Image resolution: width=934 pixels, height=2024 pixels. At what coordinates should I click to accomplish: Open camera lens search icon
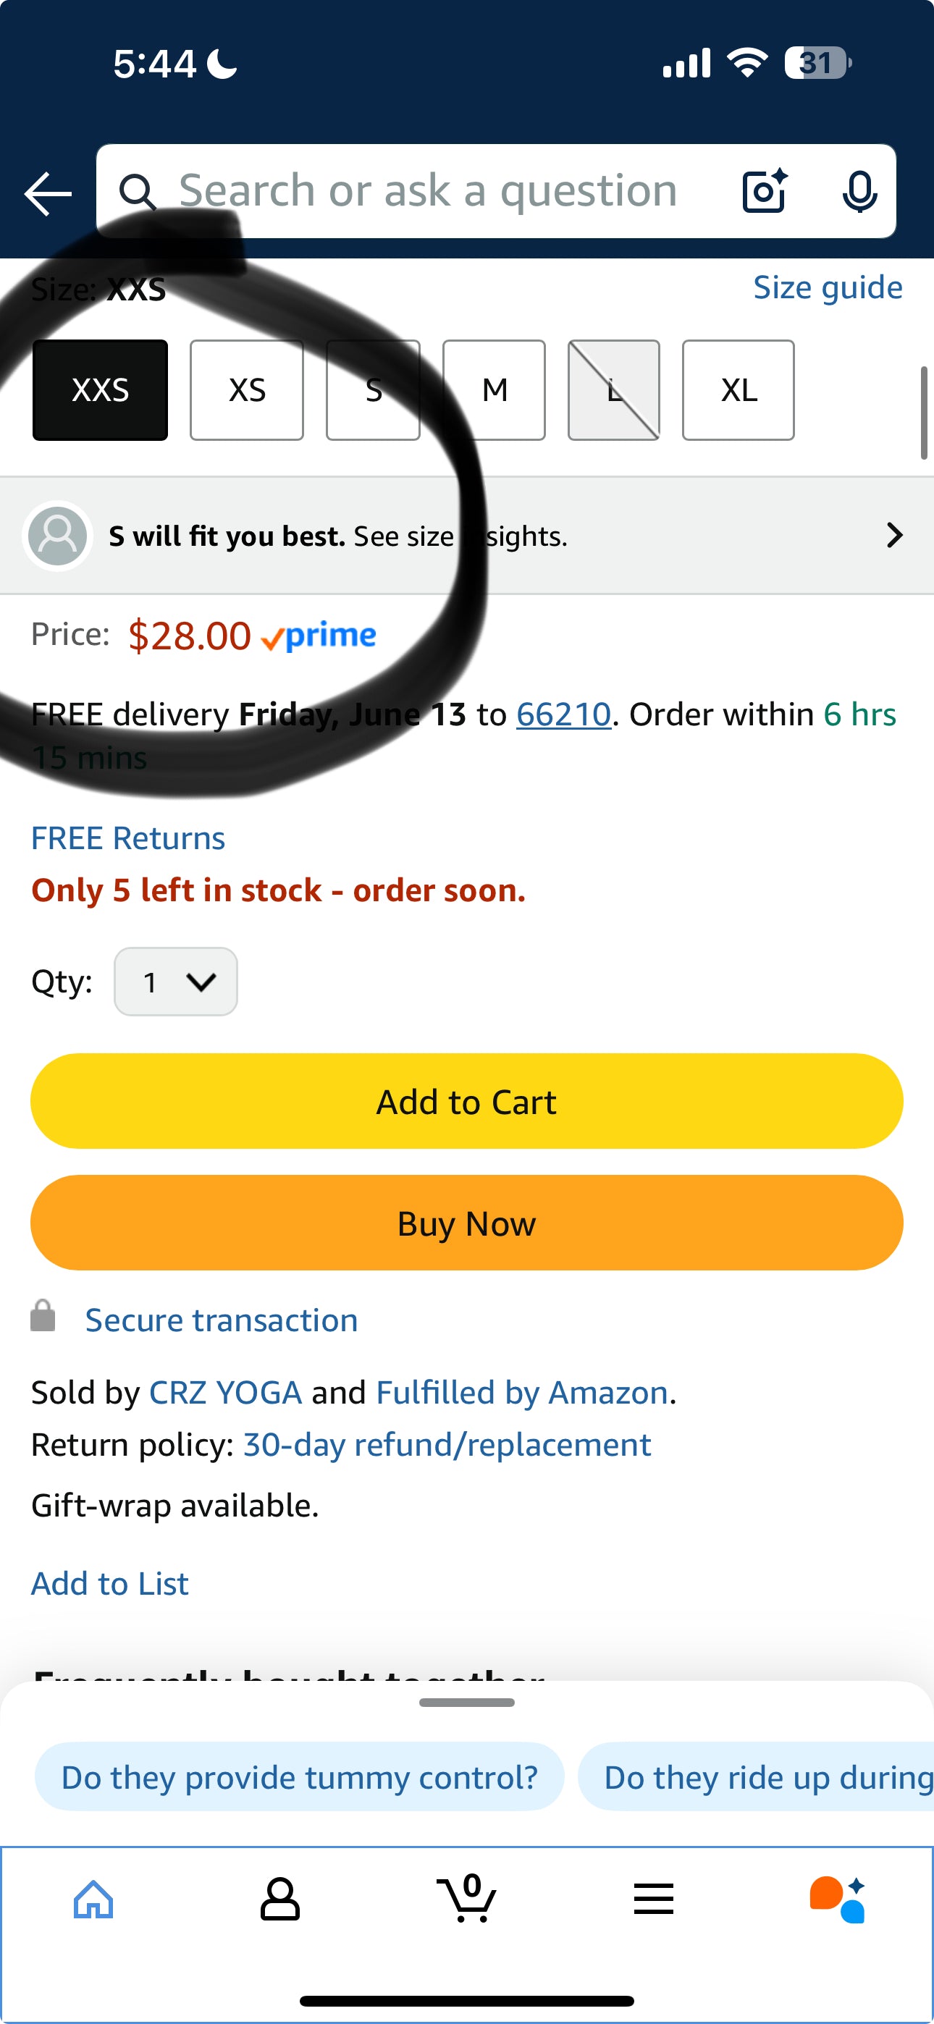765,191
